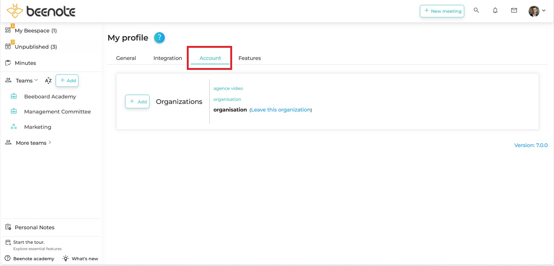Click the blue help question mark icon
Viewport: 554px width, 266px height.
click(159, 38)
